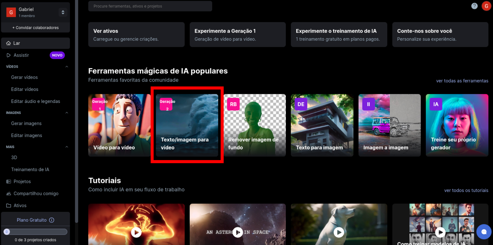This screenshot has width=493, height=245.
Task: Open the Ver ativos card
Action: coord(136,34)
